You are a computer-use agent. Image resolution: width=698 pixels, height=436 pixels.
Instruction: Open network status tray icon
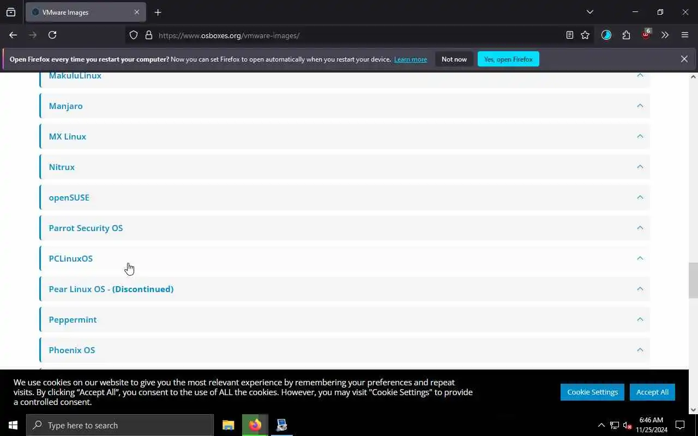615,425
